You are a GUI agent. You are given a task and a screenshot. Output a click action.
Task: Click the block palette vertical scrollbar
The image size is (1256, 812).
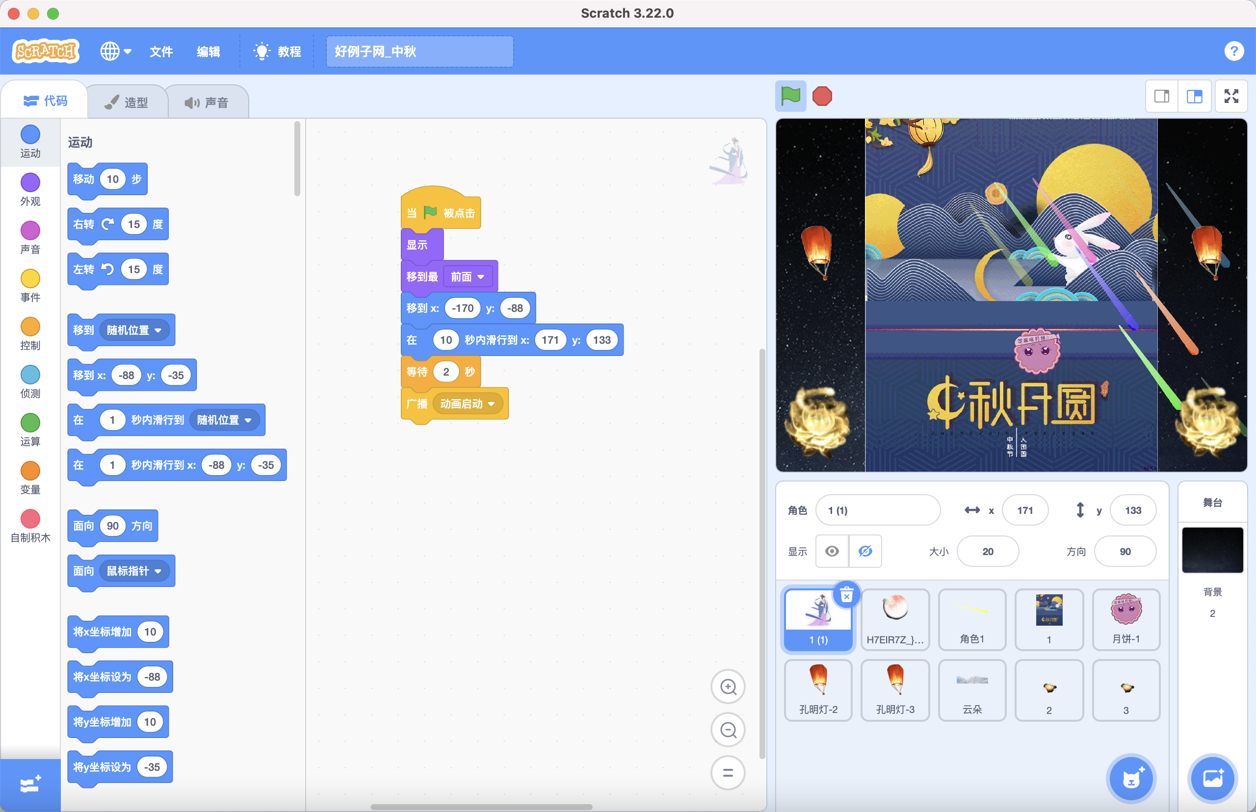tap(297, 158)
